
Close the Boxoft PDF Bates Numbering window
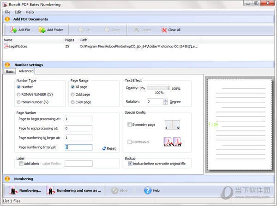267,3
